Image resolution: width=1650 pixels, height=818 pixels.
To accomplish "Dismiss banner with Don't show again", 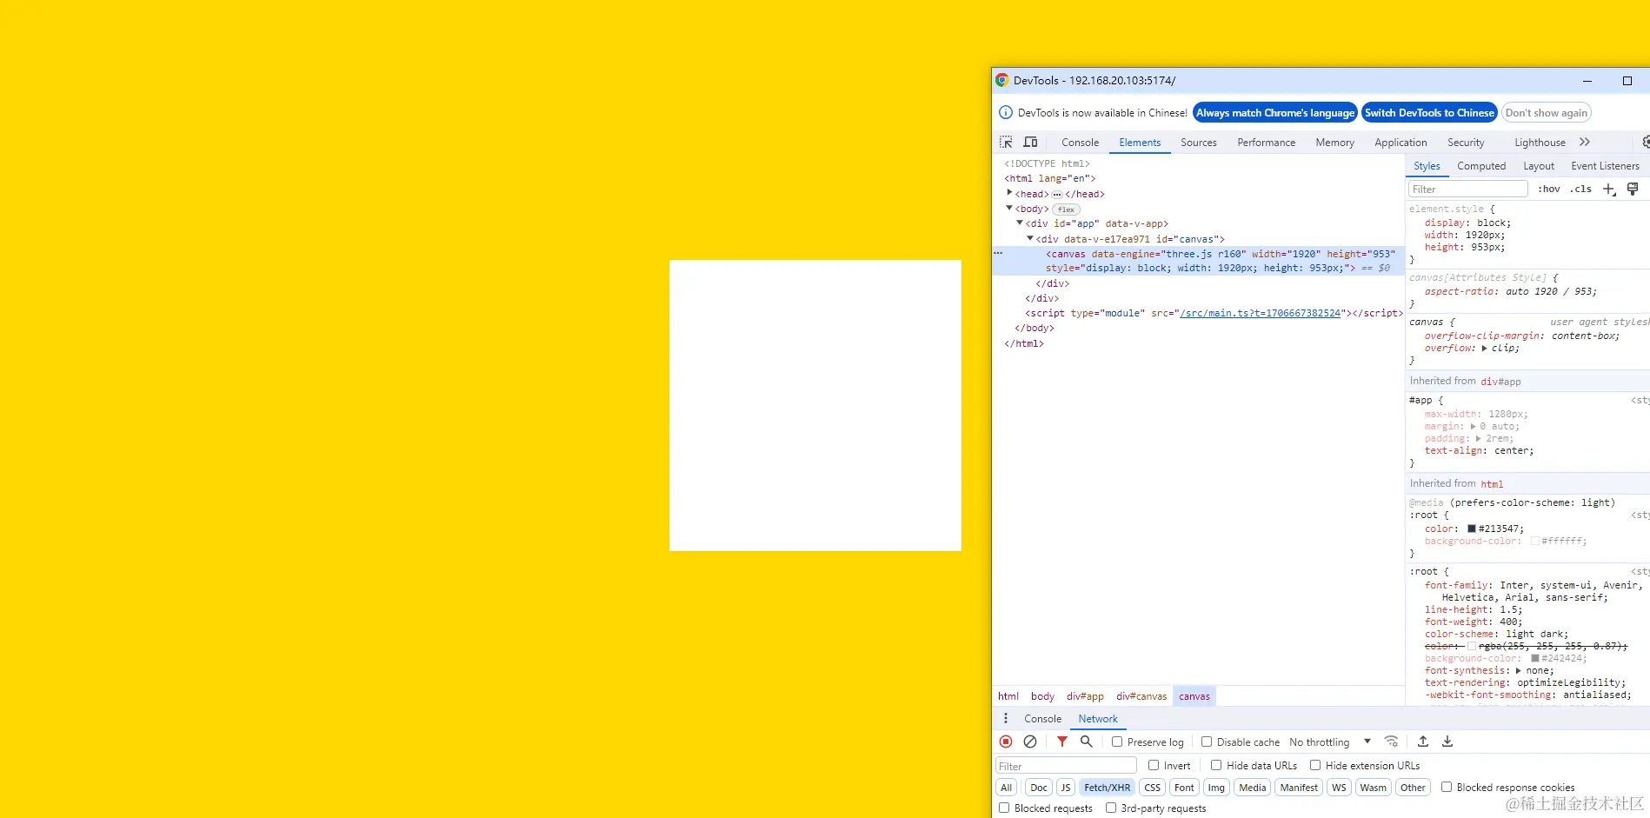I will [1547, 112].
